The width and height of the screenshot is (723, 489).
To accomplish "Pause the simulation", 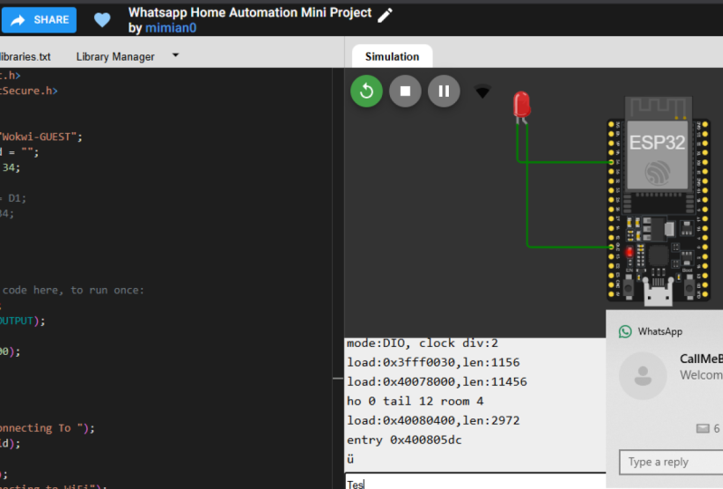I will [x=444, y=91].
